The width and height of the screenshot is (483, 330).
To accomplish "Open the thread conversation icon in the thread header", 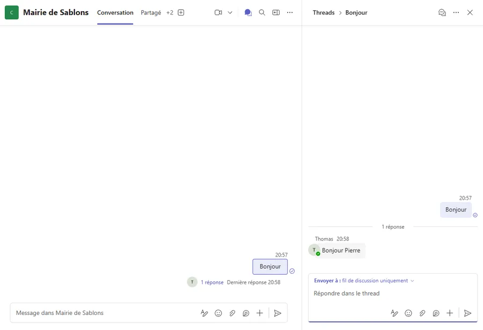I will click(442, 13).
